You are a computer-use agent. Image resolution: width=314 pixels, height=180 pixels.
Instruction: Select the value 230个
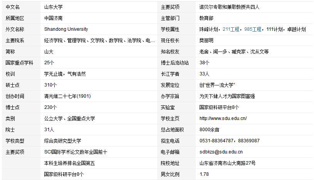point(50,107)
